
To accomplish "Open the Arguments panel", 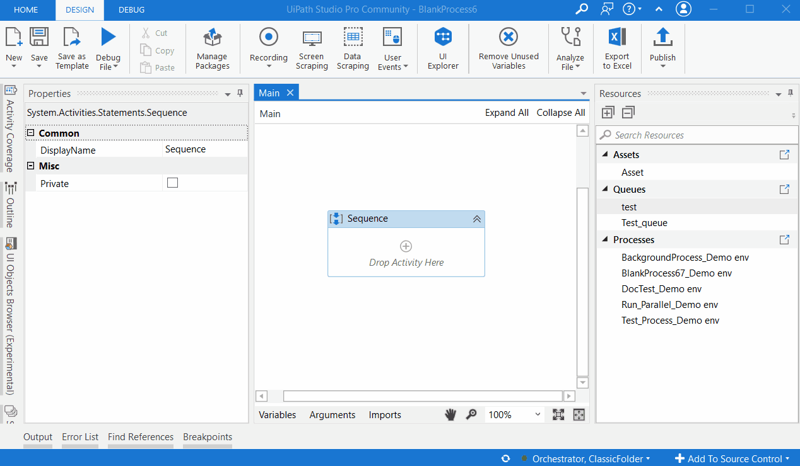I will click(x=332, y=415).
